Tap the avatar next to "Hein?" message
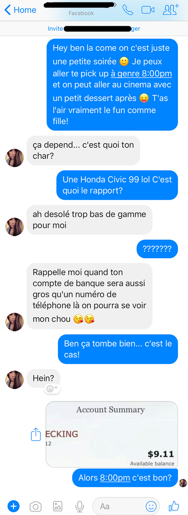The width and height of the screenshot is (188, 515). (x=15, y=380)
